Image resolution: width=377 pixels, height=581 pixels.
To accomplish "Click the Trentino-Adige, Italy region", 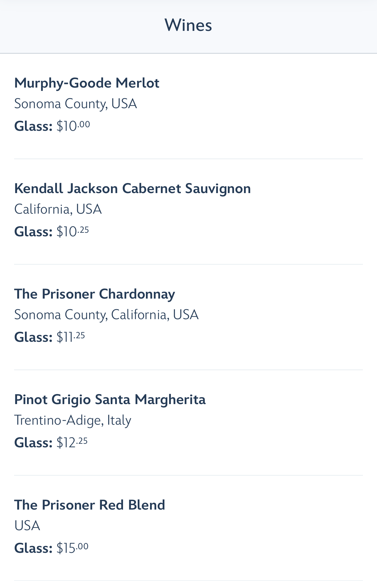I will point(73,421).
